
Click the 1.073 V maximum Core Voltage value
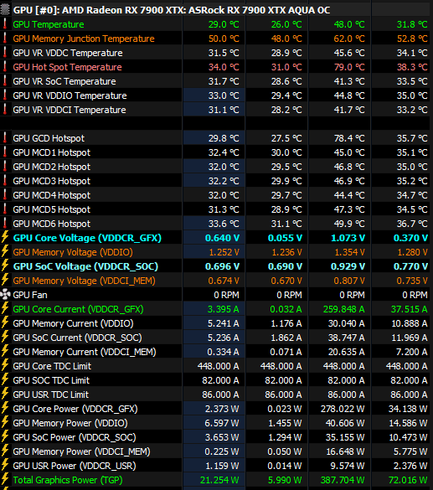click(x=348, y=238)
